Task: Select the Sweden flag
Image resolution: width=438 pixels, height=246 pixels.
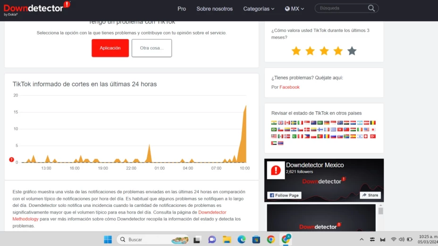Action: pos(294,123)
